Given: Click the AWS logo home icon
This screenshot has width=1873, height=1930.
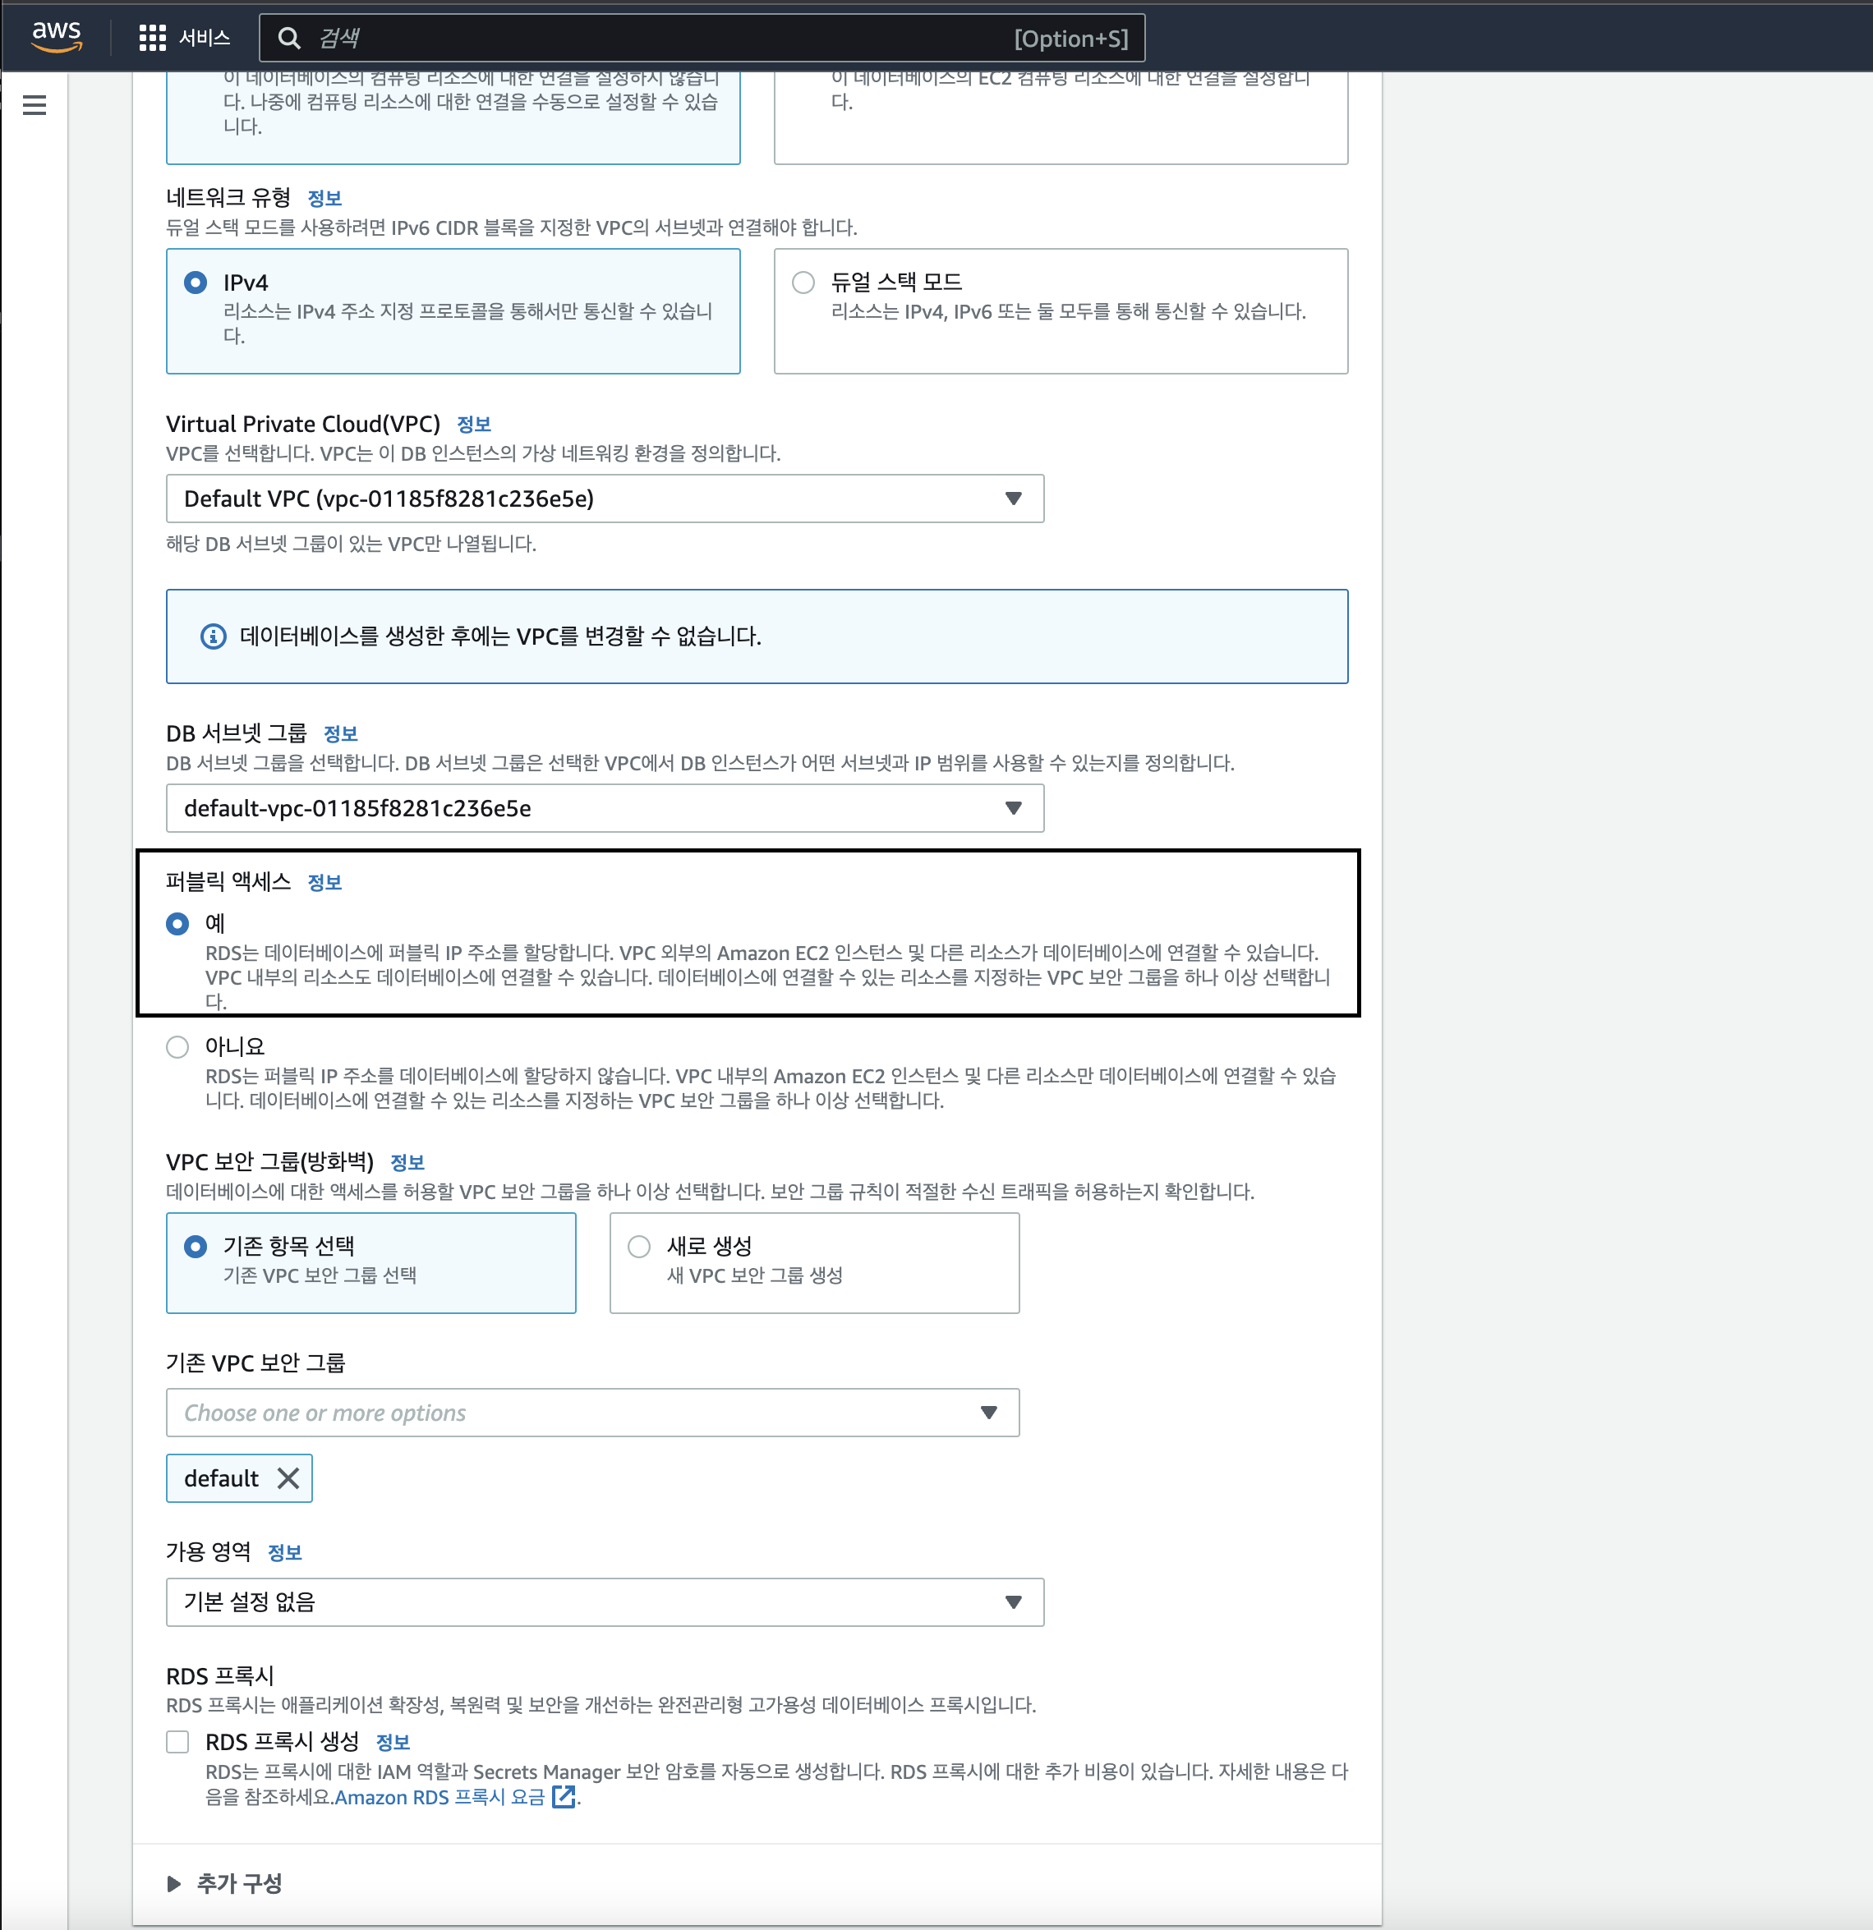Looking at the screenshot, I should pos(56,36).
